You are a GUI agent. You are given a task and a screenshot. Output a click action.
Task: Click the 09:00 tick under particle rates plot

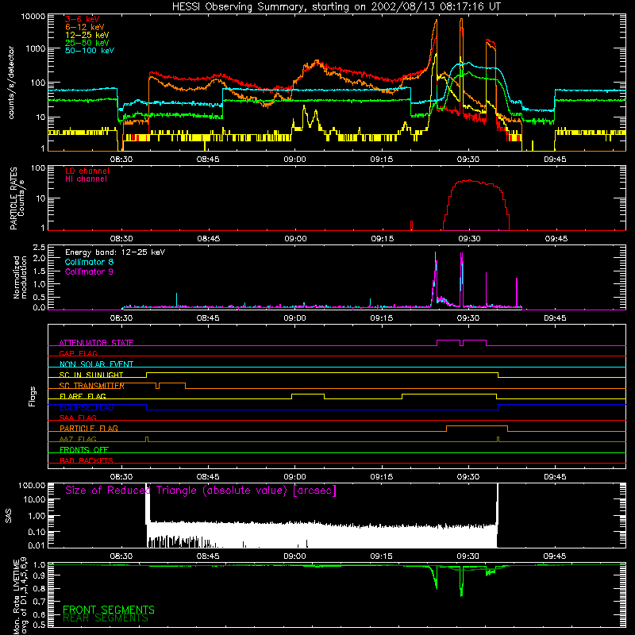pos(295,239)
